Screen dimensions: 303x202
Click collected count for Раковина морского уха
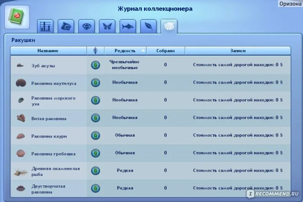[x=166, y=100]
